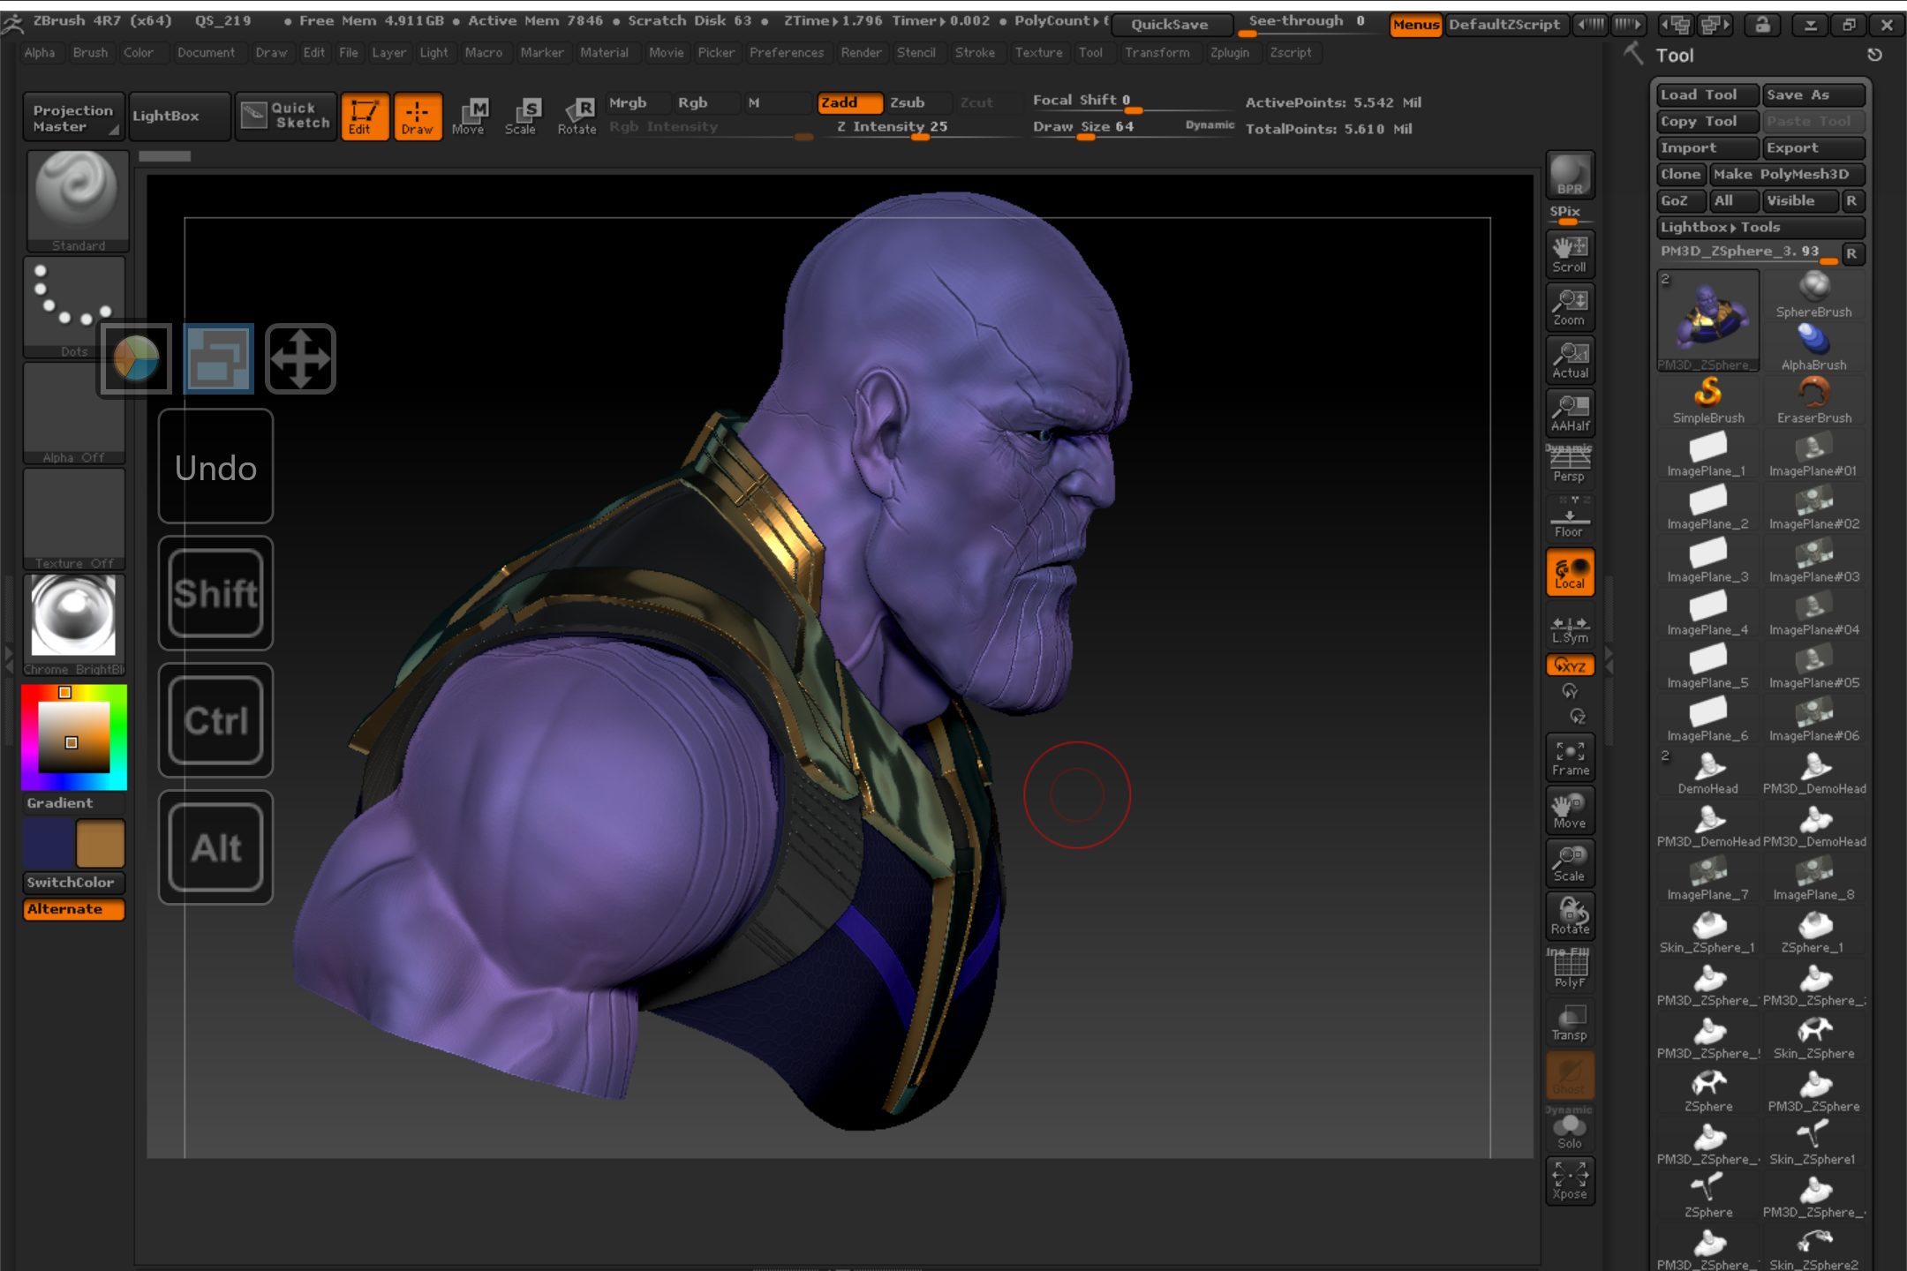This screenshot has height=1271, width=1907.
Task: Toggle Draw mode
Action: coord(418,117)
